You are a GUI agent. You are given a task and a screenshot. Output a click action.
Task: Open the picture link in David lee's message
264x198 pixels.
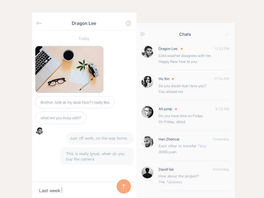(x=175, y=182)
